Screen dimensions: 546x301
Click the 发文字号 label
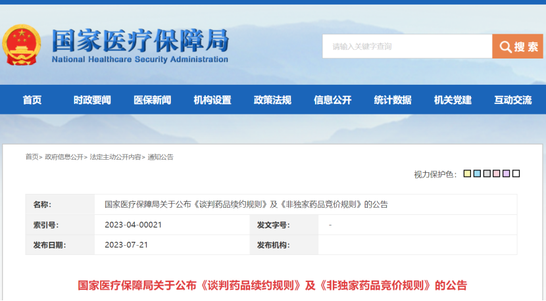coord(274,225)
